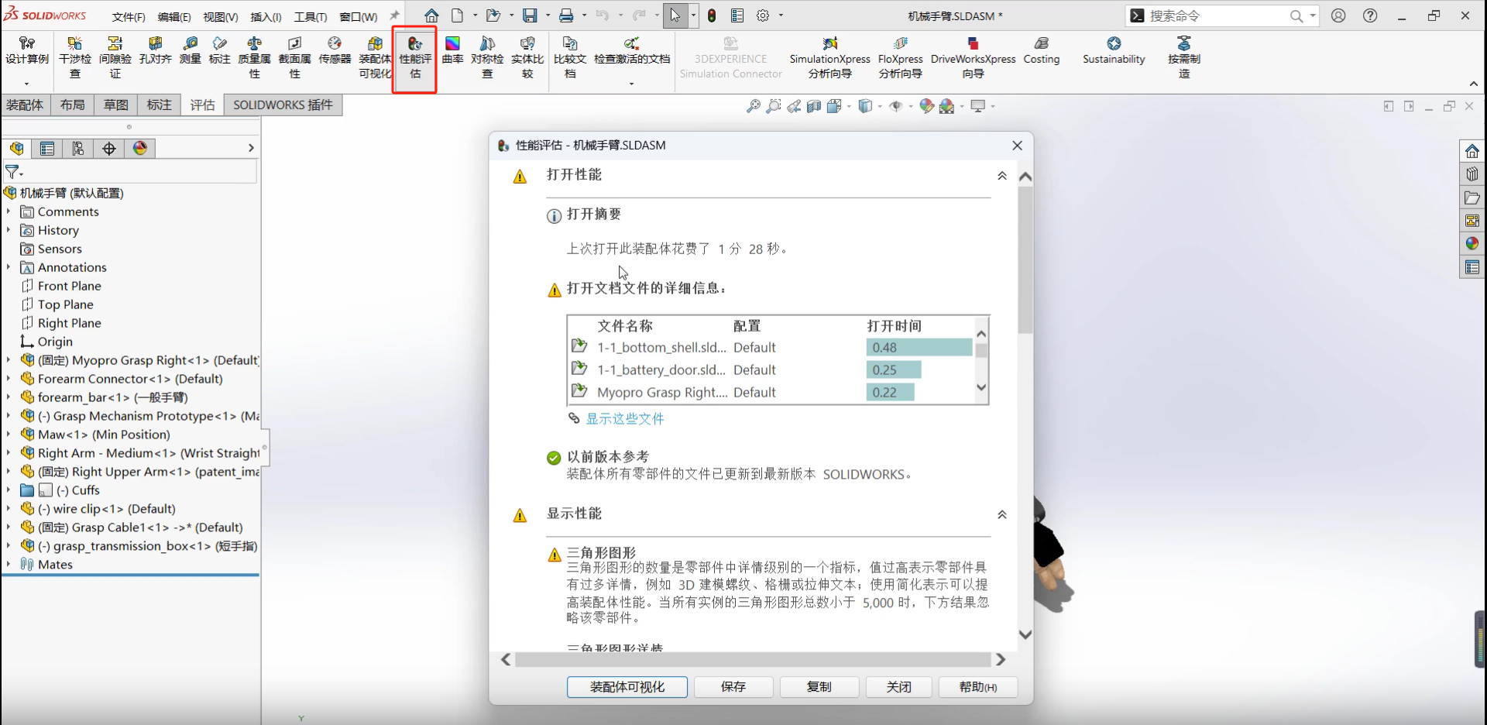Expand the History tree node
The width and height of the screenshot is (1487, 725).
point(9,230)
